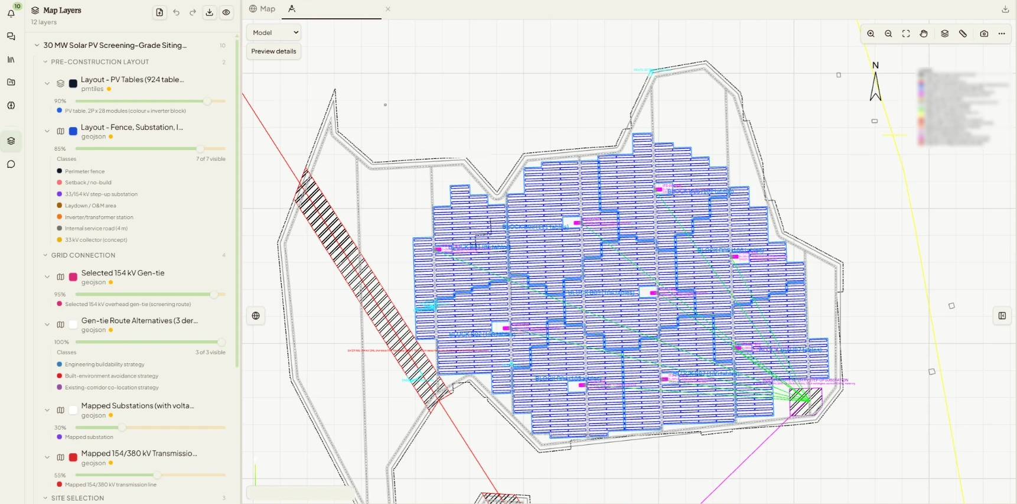
Task: Open the library icon in sidebar
Action: [11, 60]
